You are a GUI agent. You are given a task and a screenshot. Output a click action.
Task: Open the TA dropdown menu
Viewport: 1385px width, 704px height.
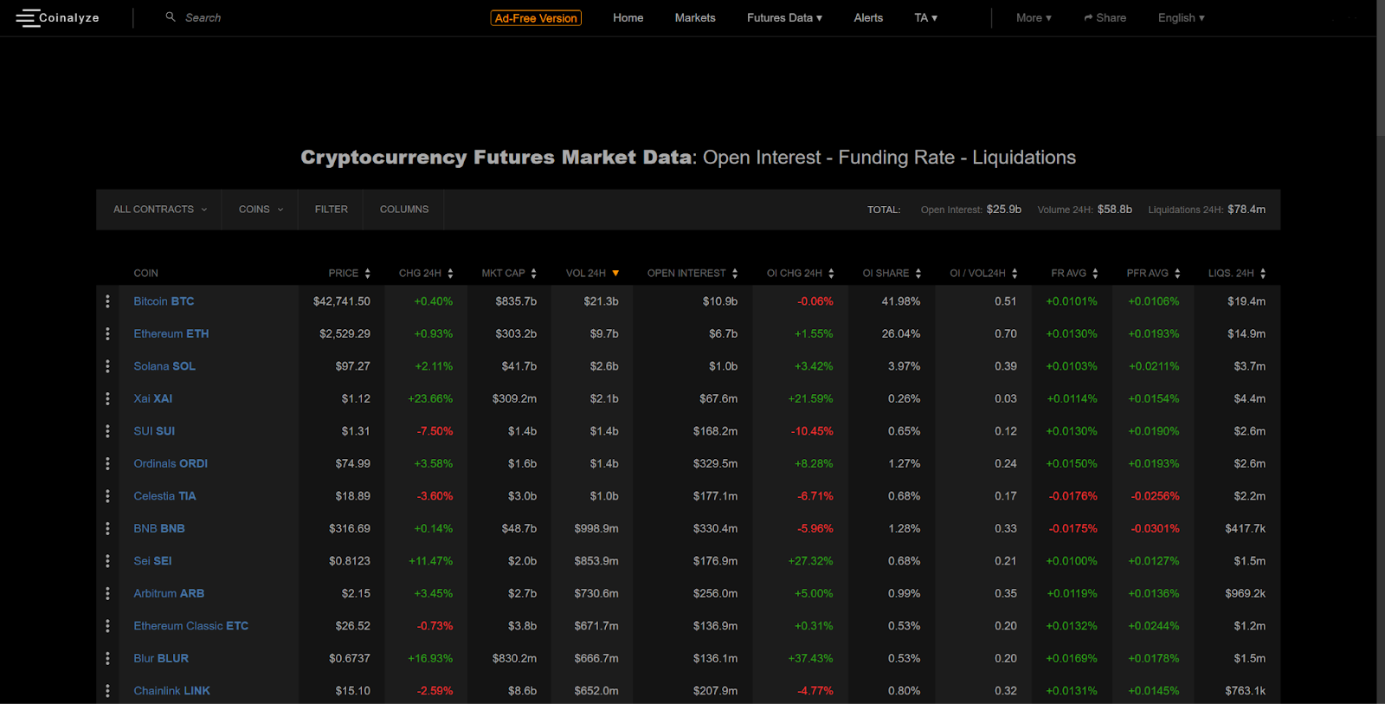[x=925, y=17]
